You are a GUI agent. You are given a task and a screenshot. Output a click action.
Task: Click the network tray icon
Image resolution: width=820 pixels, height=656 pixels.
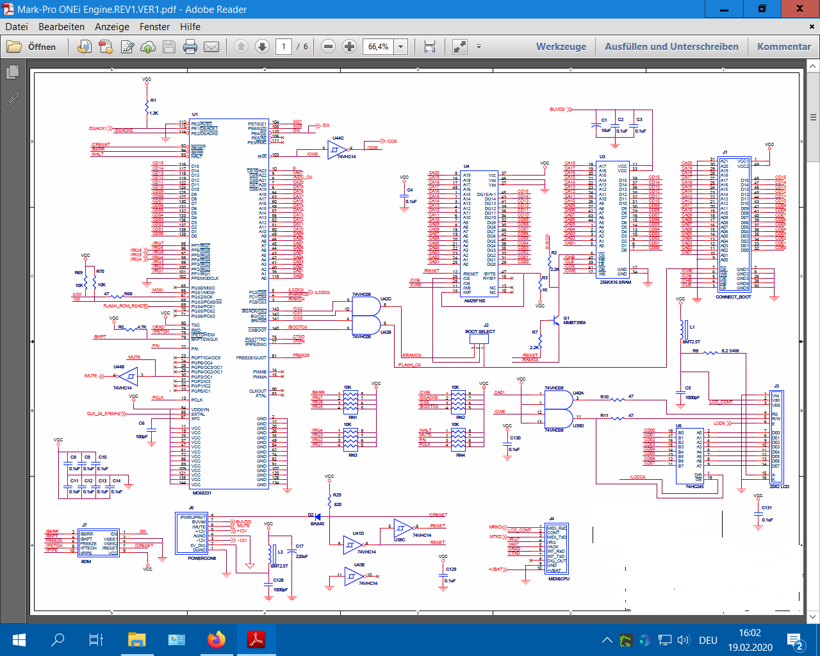coord(664,640)
